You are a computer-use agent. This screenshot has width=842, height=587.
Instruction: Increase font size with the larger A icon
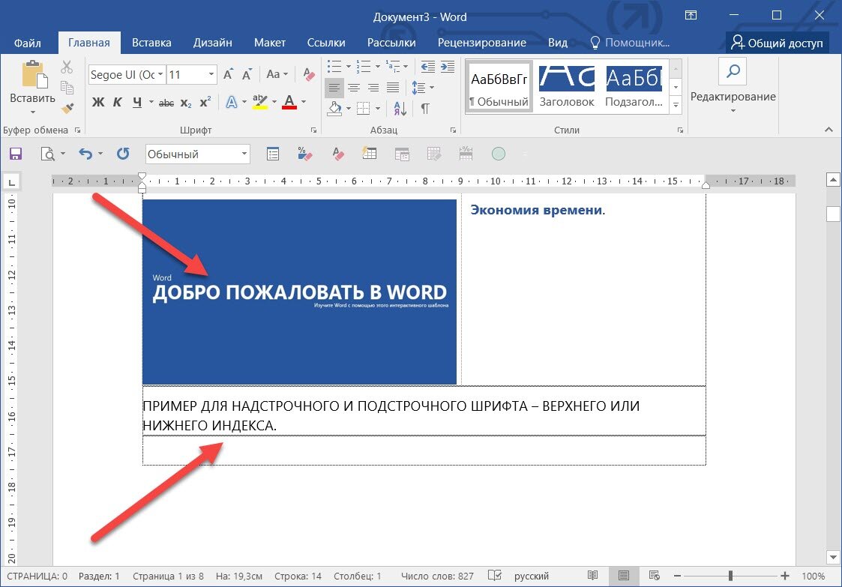(x=228, y=74)
